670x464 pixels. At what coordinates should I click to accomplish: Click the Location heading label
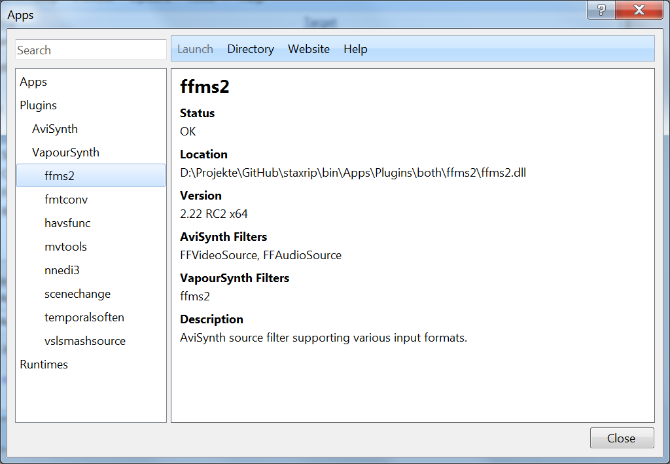[x=204, y=154]
